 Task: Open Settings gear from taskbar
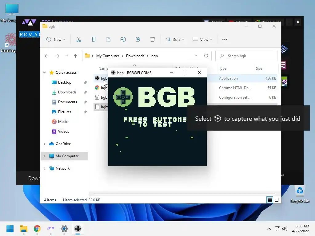64,229
